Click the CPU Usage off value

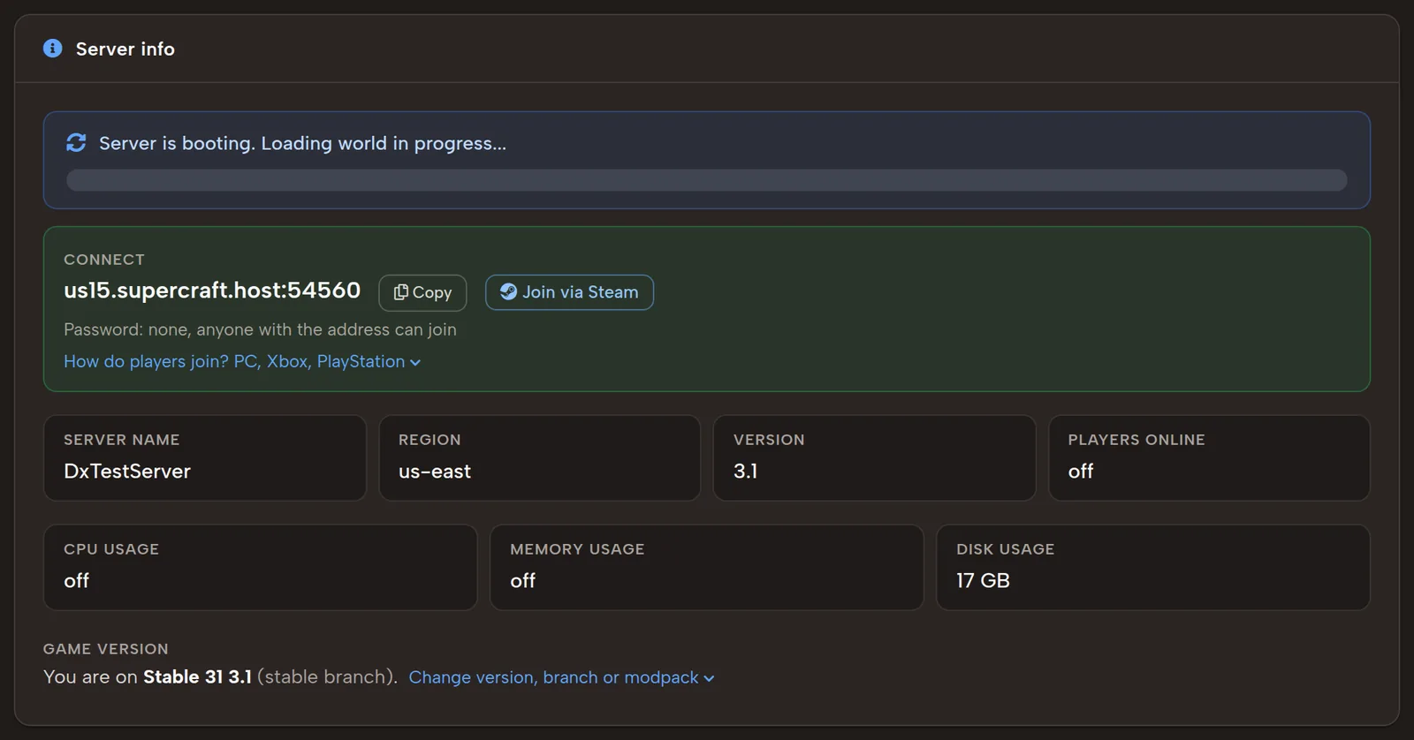[x=76, y=581]
